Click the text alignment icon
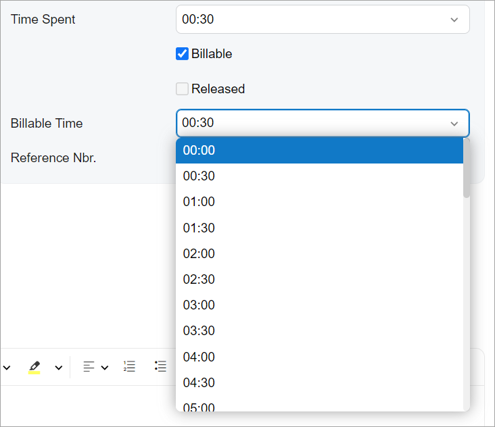This screenshot has height=427, width=495. point(89,367)
